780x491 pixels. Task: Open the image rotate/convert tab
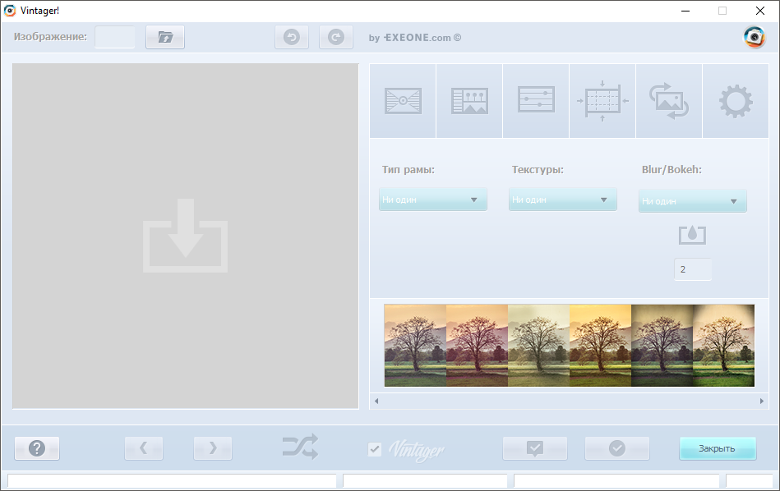(669, 101)
